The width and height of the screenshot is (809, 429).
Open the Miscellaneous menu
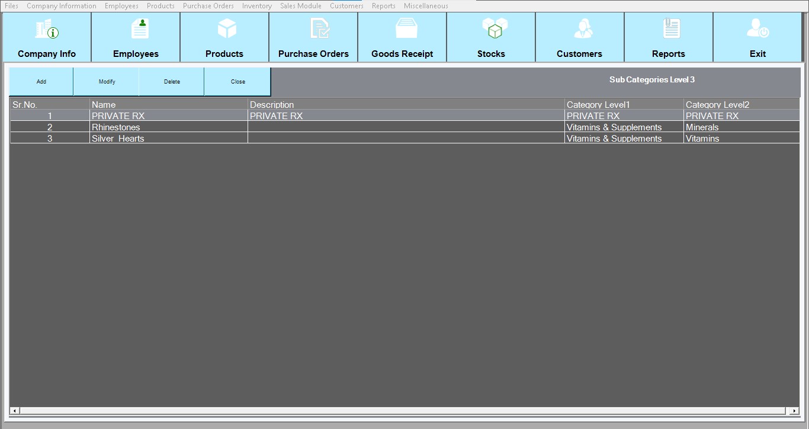coord(426,6)
